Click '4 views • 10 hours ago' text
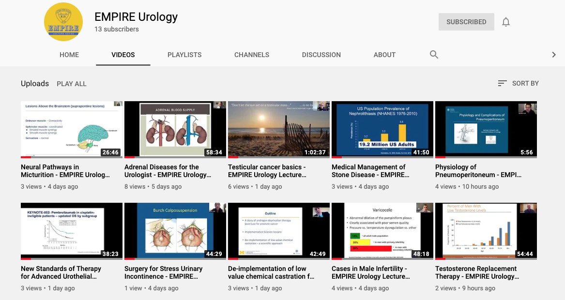The image size is (565, 300). [467, 187]
